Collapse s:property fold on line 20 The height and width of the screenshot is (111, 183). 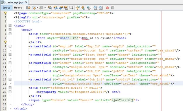(x=10, y=92)
